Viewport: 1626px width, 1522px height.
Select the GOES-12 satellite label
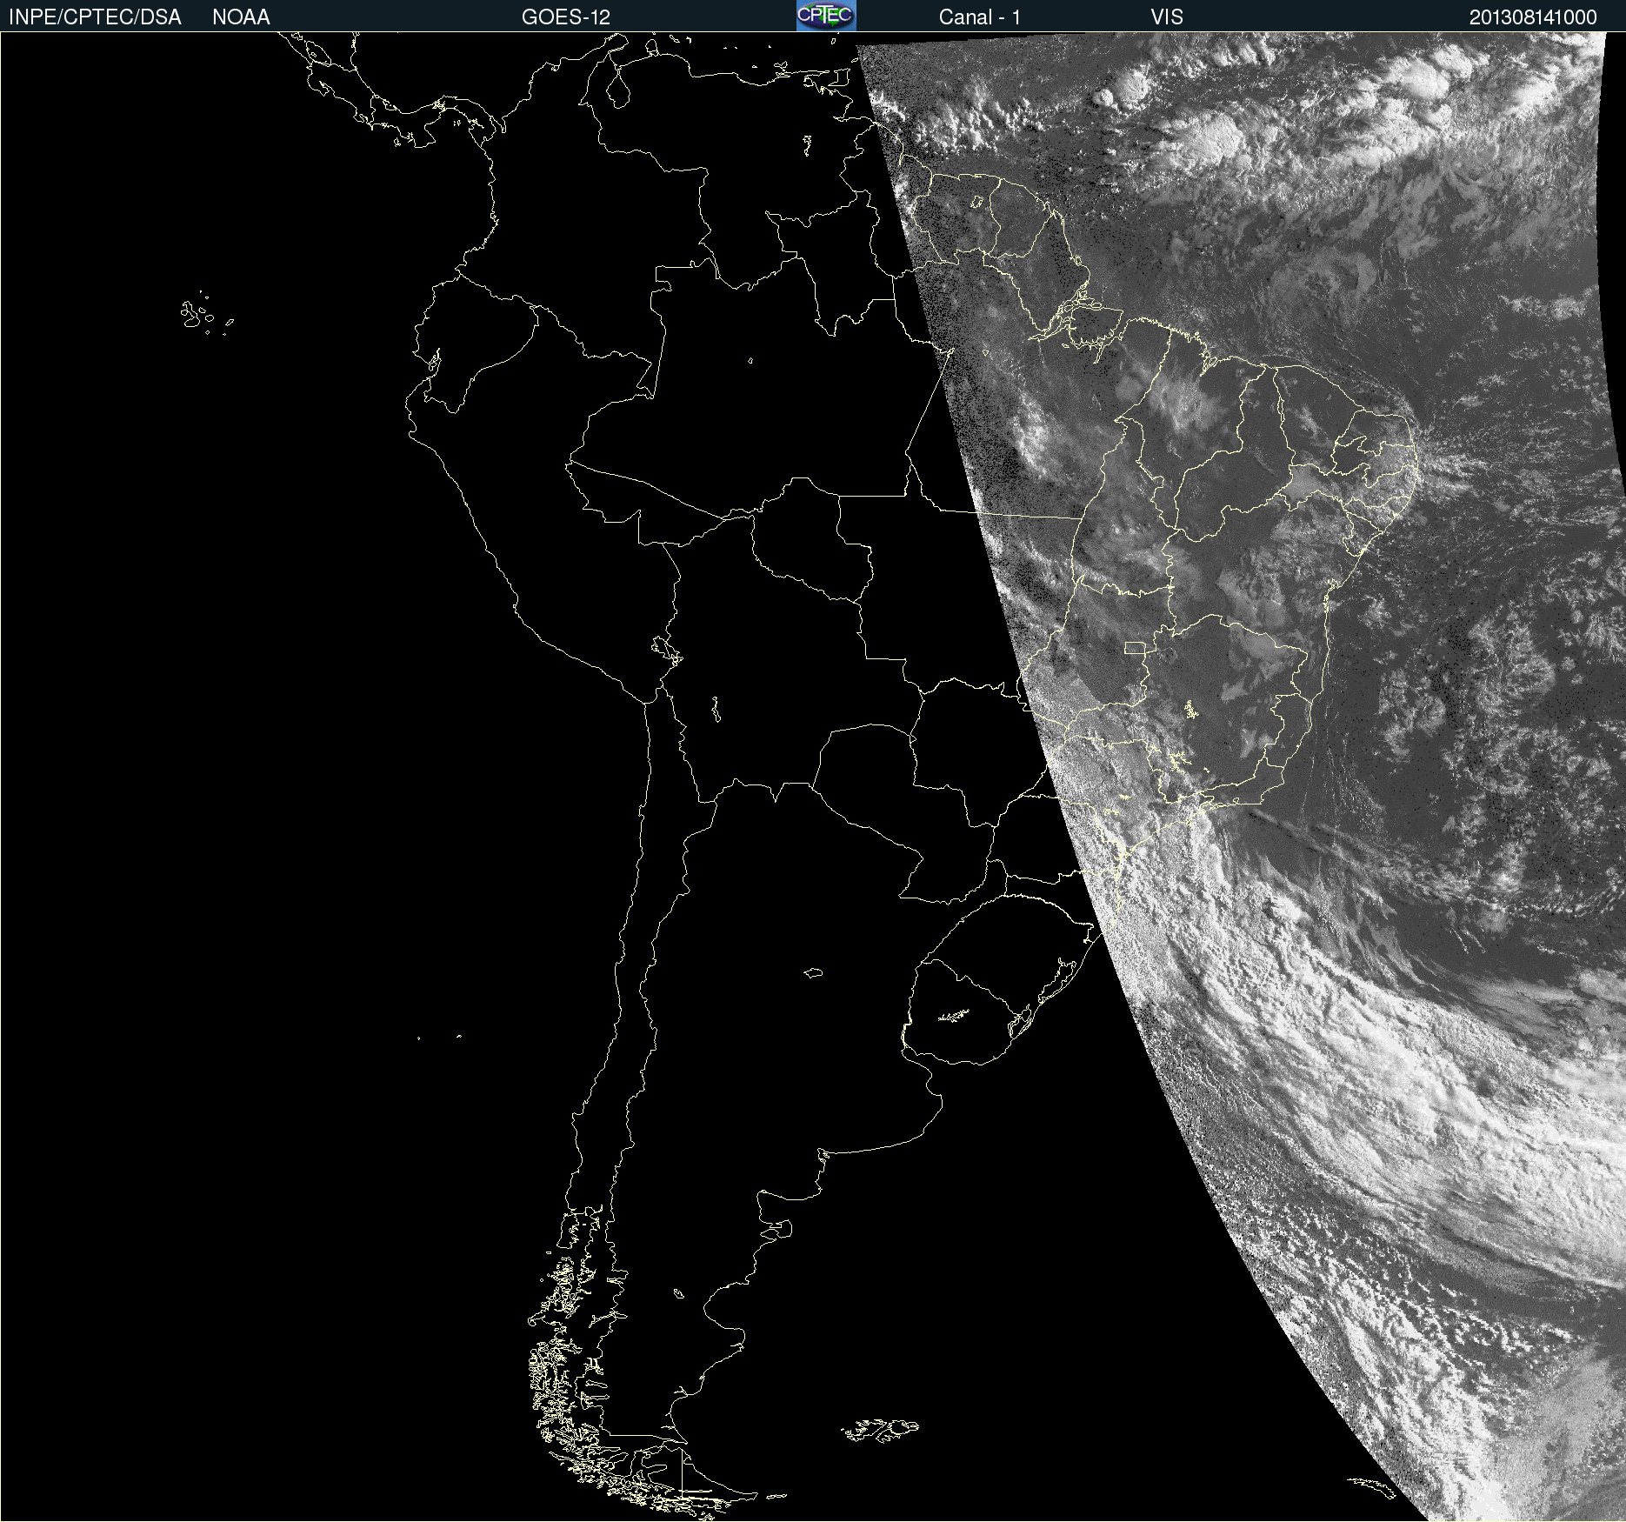[566, 17]
